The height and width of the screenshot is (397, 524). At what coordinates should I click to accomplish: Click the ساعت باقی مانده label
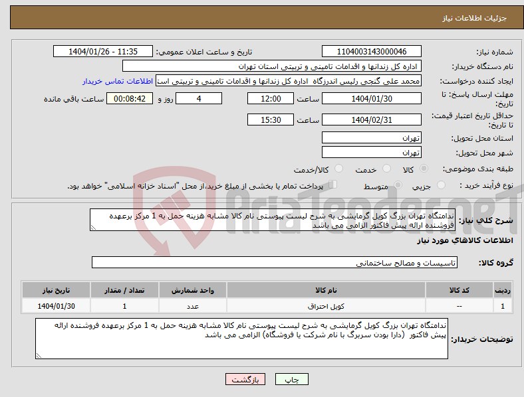click(x=74, y=99)
